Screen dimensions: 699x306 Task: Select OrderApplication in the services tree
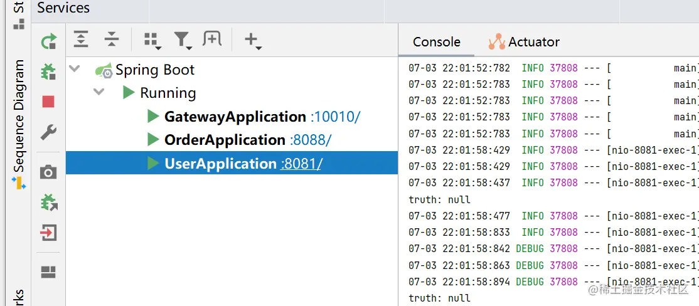(225, 140)
